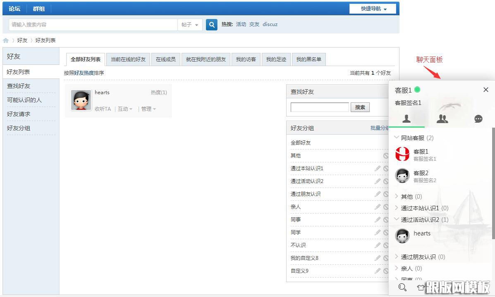Click the 客服2 avatar in the chat panel

[402, 176]
